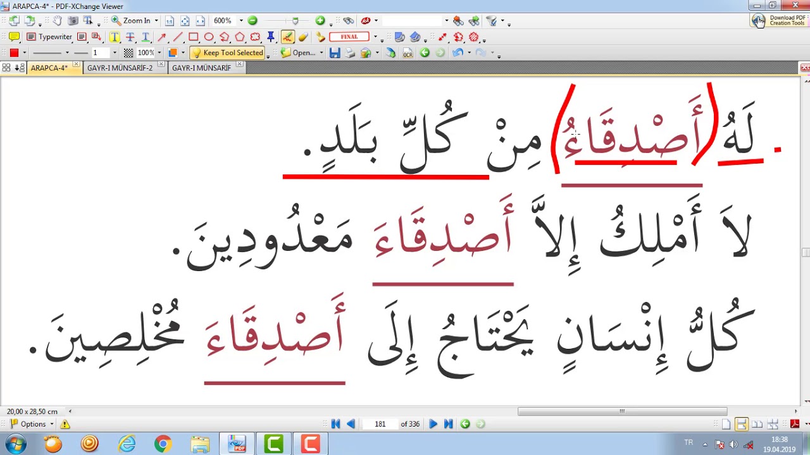Enable single page layout
The height and width of the screenshot is (455, 810).
click(x=726, y=424)
